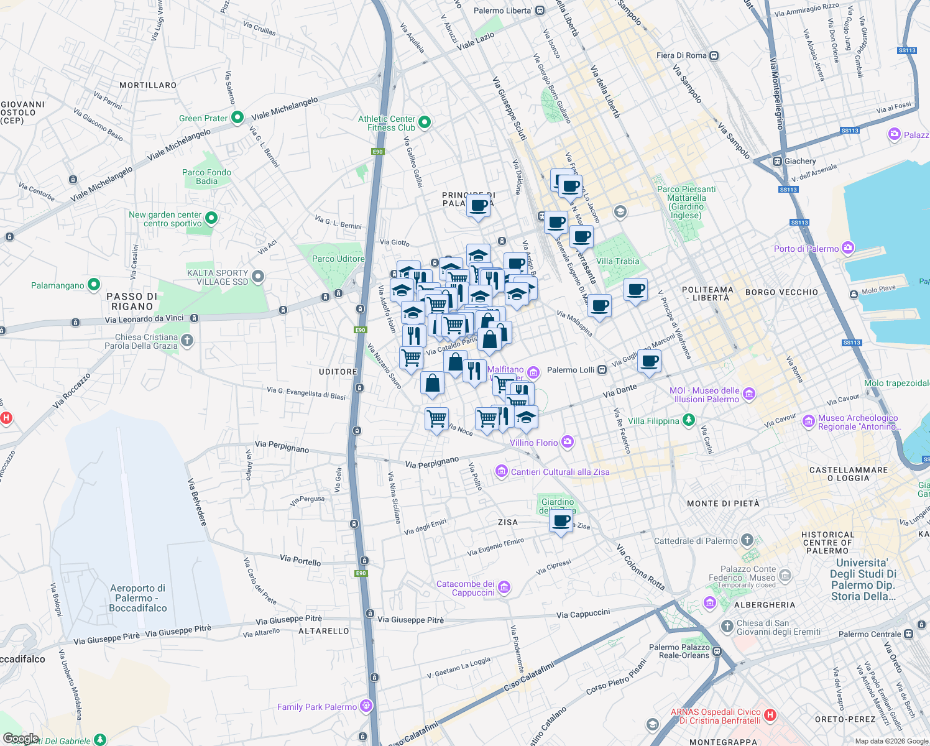Viewport: 930px width, 746px height.
Task: Click the Athletic Center Fitness Club icon
Action: click(x=424, y=122)
